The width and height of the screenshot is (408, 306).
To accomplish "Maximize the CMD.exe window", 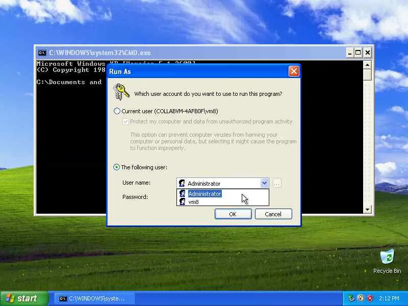I will tap(359, 53).
